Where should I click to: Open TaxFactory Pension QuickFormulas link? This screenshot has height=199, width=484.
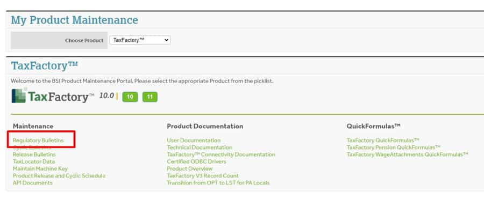point(394,148)
